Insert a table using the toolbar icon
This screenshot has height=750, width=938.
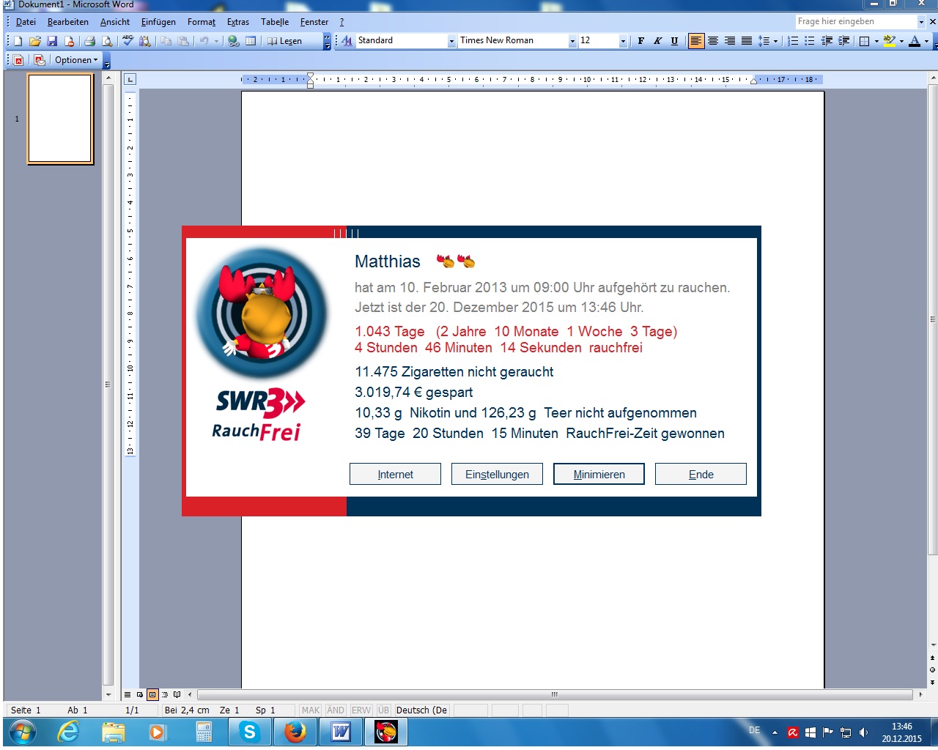251,41
